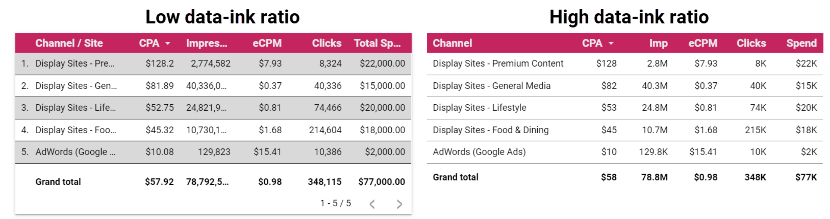Screen dimensions: 830x219
Task: Select the AdWords (Google Ads) row on right
Action: coord(479,152)
